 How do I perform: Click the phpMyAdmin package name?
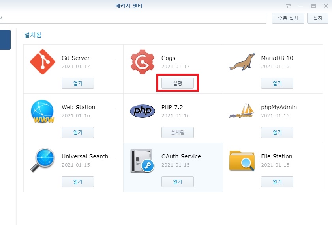coord(279,107)
